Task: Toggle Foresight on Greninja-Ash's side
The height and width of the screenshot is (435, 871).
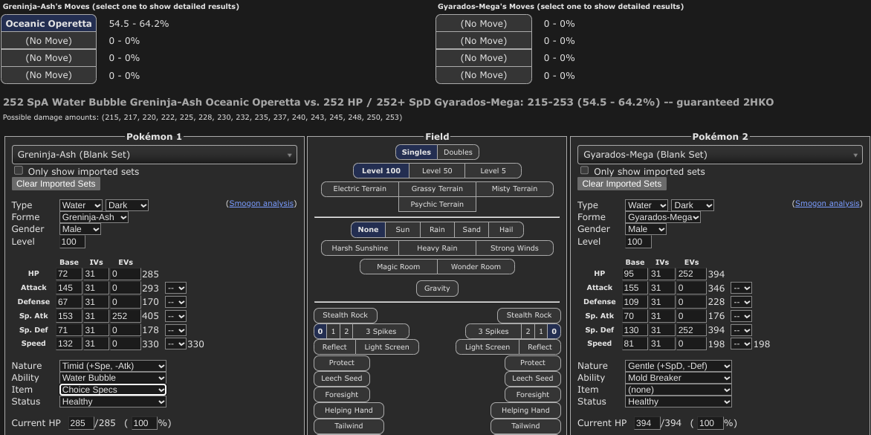Action: coord(342,394)
